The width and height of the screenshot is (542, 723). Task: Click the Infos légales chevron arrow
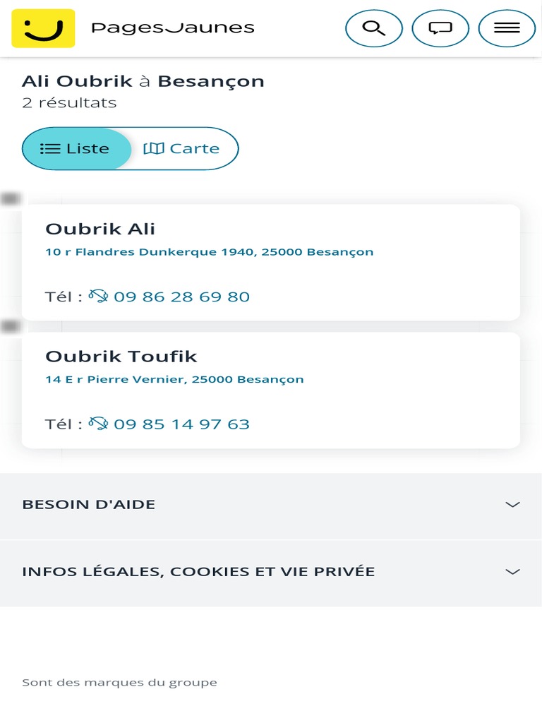513,572
